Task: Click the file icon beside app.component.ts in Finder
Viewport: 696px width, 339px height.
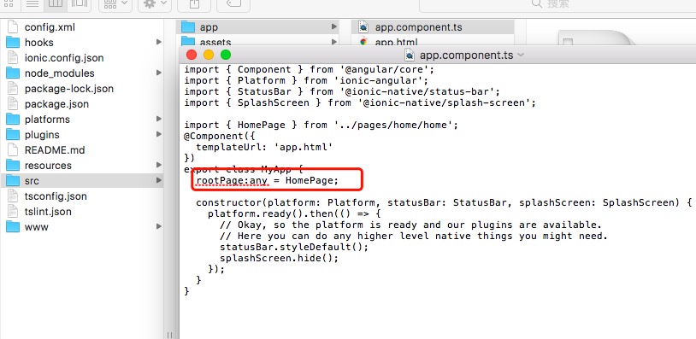Action: (x=363, y=27)
